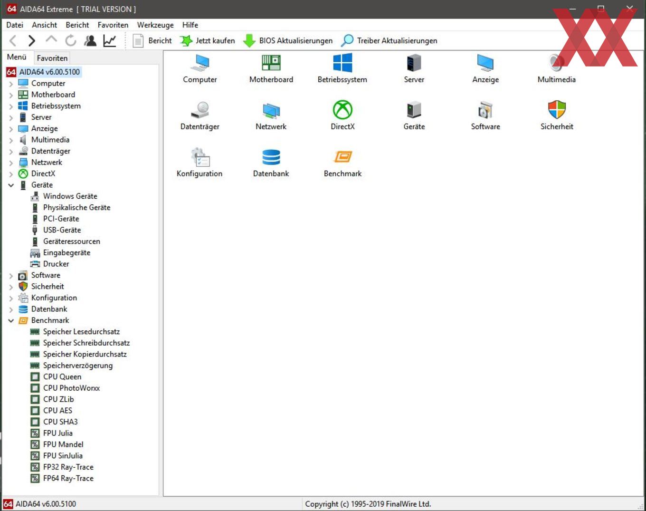Open the DirectX Xbox icon in main pane
This screenshot has height=511, width=646.
(x=342, y=110)
